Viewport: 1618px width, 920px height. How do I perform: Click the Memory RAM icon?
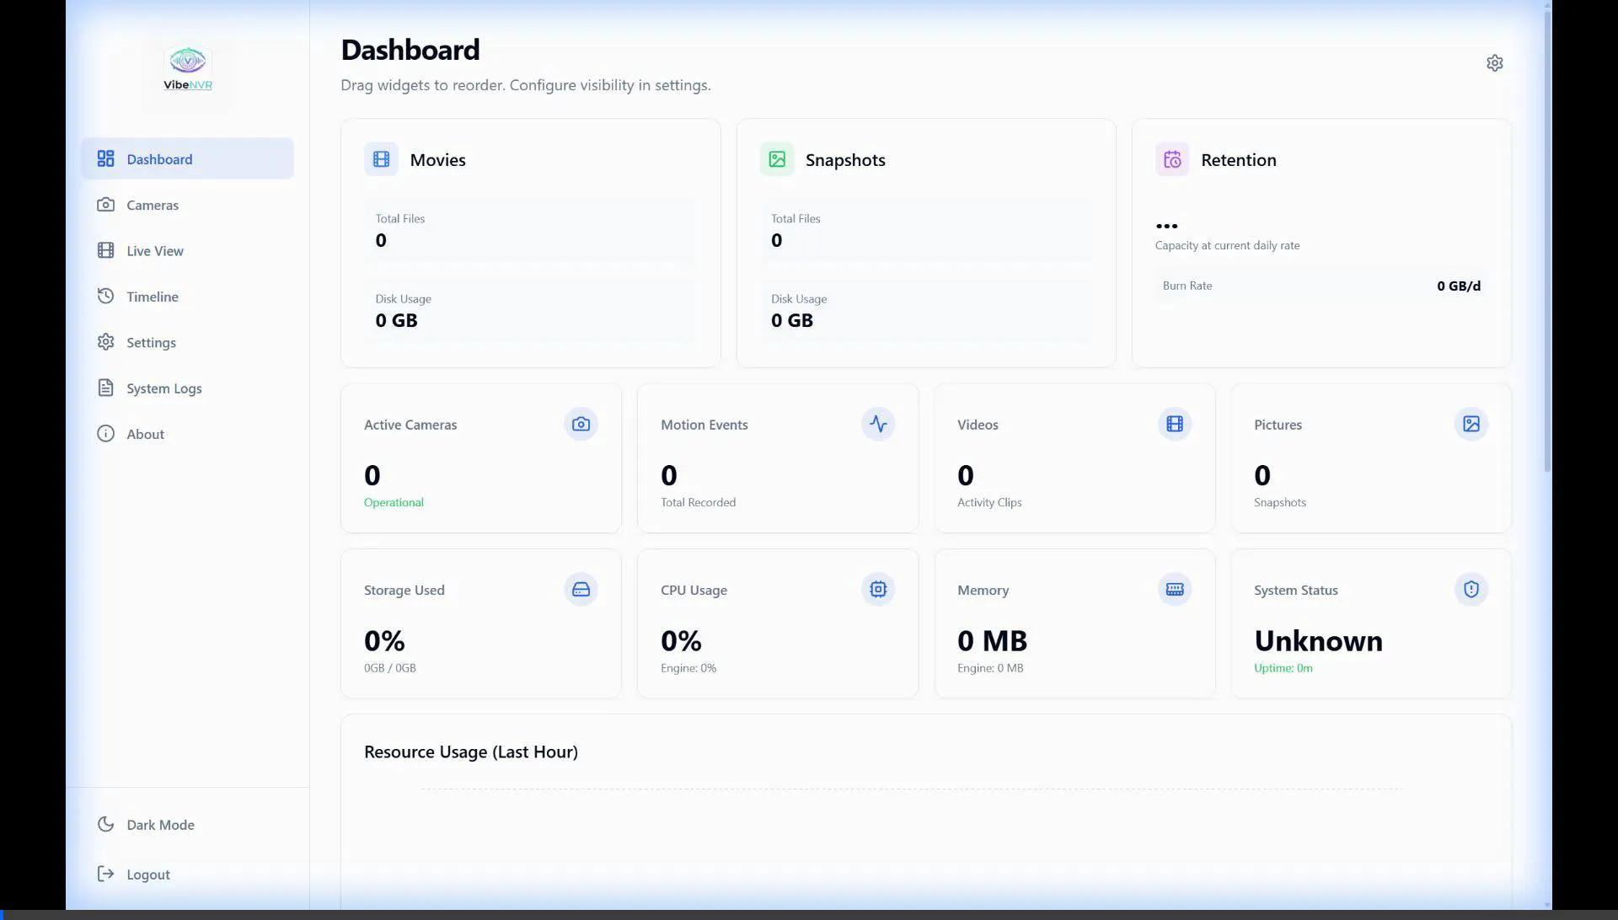click(x=1174, y=589)
